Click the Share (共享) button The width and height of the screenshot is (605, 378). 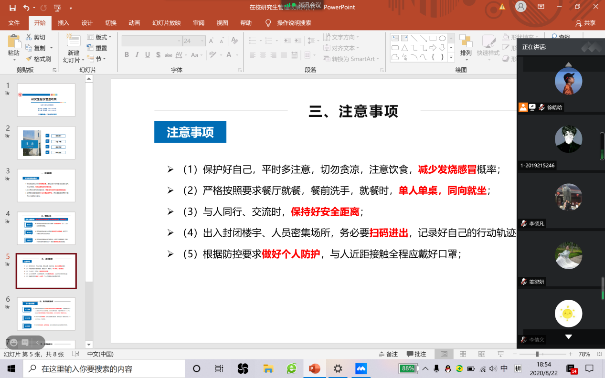click(x=586, y=23)
